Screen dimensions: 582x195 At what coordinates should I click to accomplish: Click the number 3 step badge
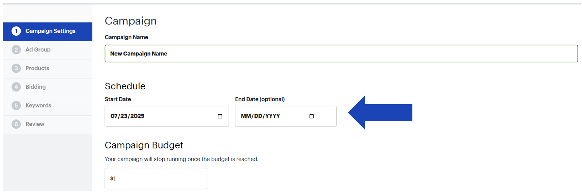point(16,68)
